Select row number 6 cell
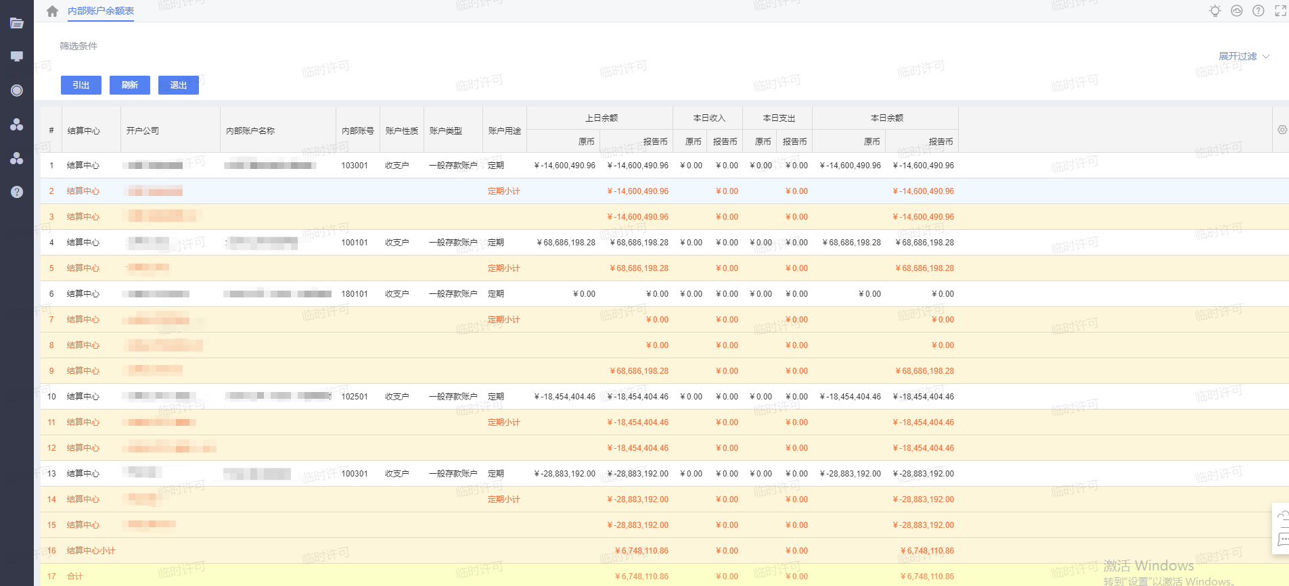 pyautogui.click(x=51, y=294)
